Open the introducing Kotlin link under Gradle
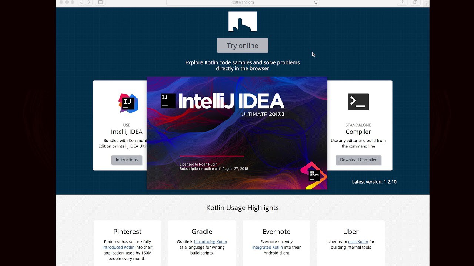This screenshot has height=266, width=474. click(x=210, y=242)
